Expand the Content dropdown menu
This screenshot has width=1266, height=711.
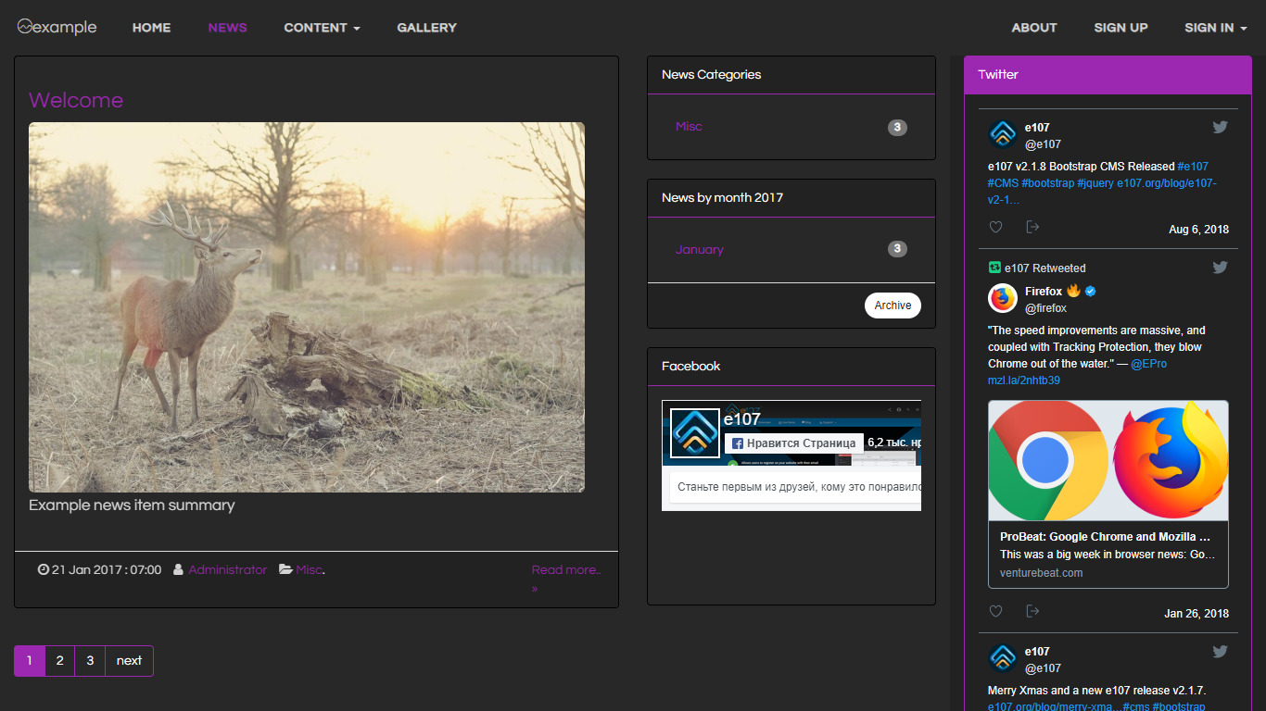click(322, 28)
